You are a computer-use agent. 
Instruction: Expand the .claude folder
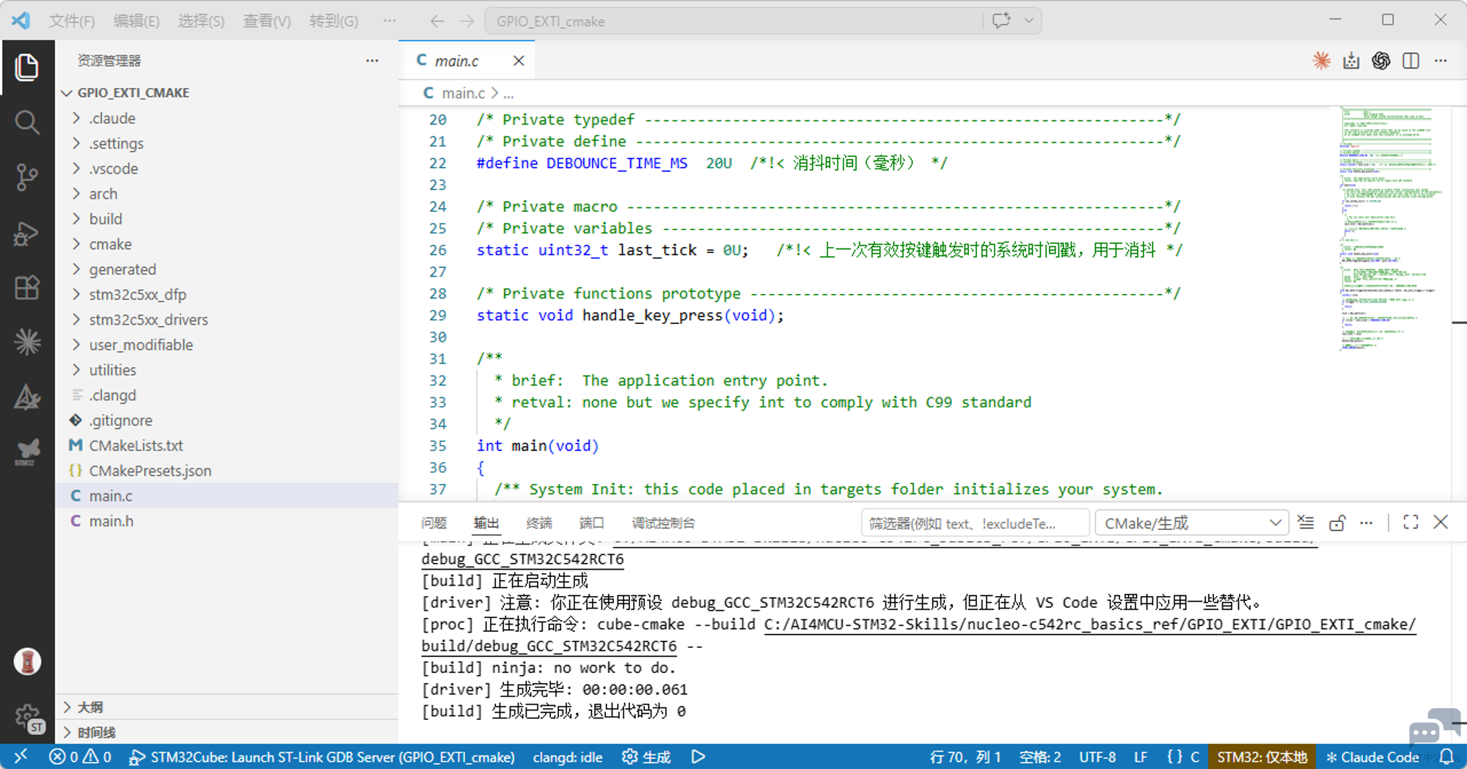(x=227, y=118)
